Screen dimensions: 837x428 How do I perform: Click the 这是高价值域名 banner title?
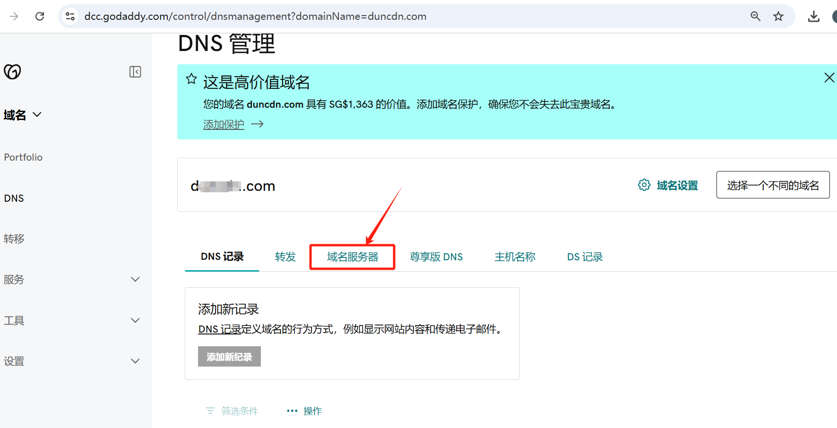[x=257, y=82]
